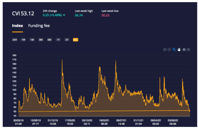Select the 6M time range
Image resolution: width=198 pixels, height=128 pixels.
coord(49,40)
